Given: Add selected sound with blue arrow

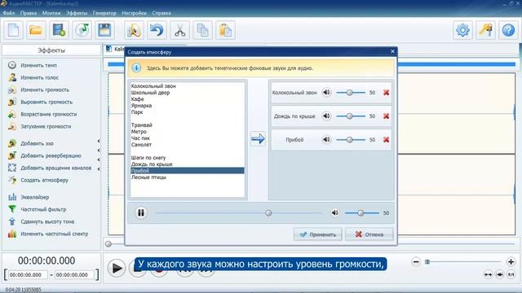Looking at the screenshot, I should pos(258,138).
